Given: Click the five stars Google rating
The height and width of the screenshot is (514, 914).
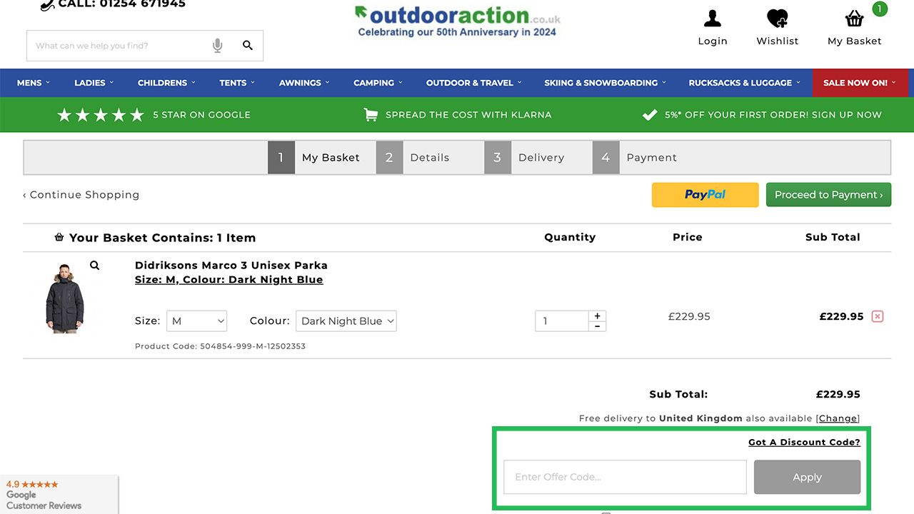Looking at the screenshot, I should [x=101, y=115].
